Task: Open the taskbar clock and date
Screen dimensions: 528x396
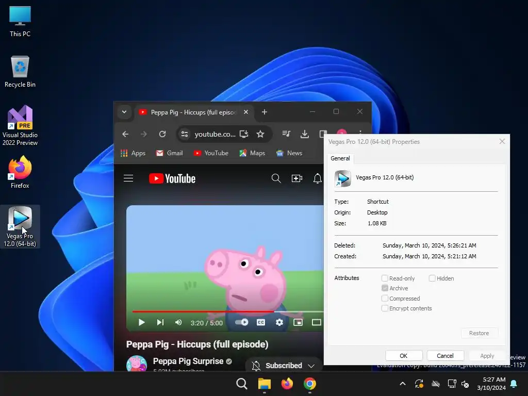Action: click(491, 384)
